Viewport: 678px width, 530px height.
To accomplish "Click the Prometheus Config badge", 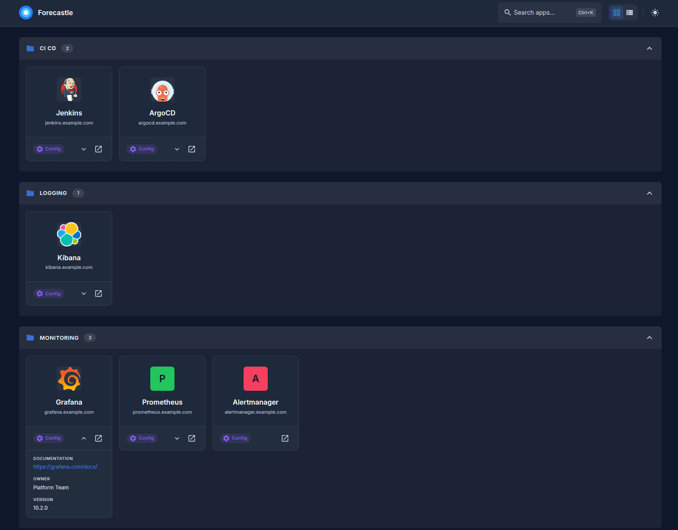I will point(142,438).
